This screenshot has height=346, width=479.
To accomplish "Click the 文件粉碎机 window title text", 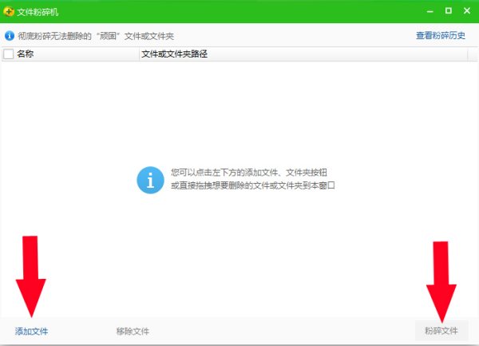I will point(38,12).
